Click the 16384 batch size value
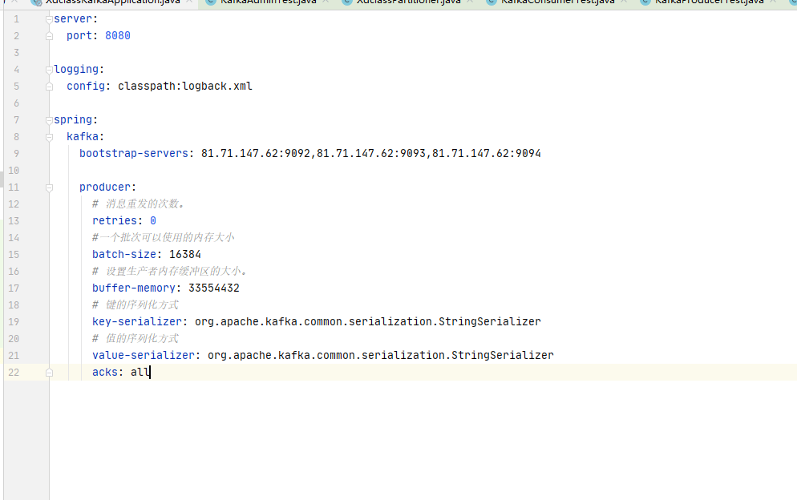This screenshot has width=797, height=500. coord(185,254)
